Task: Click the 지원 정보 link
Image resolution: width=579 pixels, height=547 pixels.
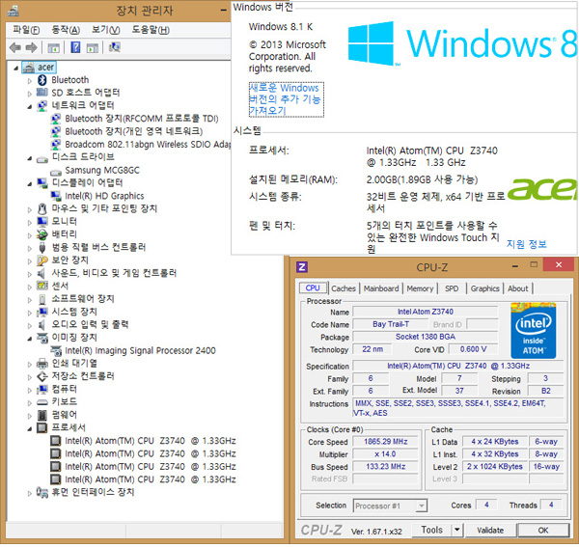Action: click(x=526, y=244)
